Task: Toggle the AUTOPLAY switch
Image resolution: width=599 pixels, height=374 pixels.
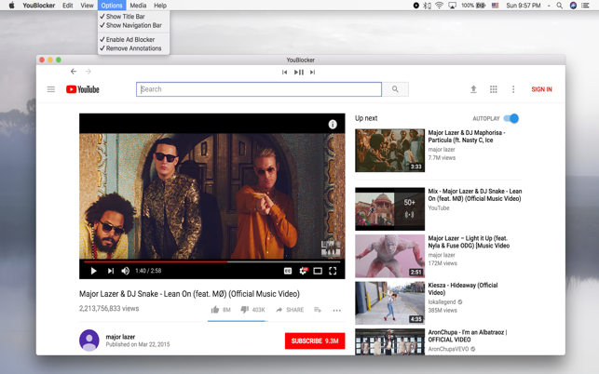Action: coord(511,118)
